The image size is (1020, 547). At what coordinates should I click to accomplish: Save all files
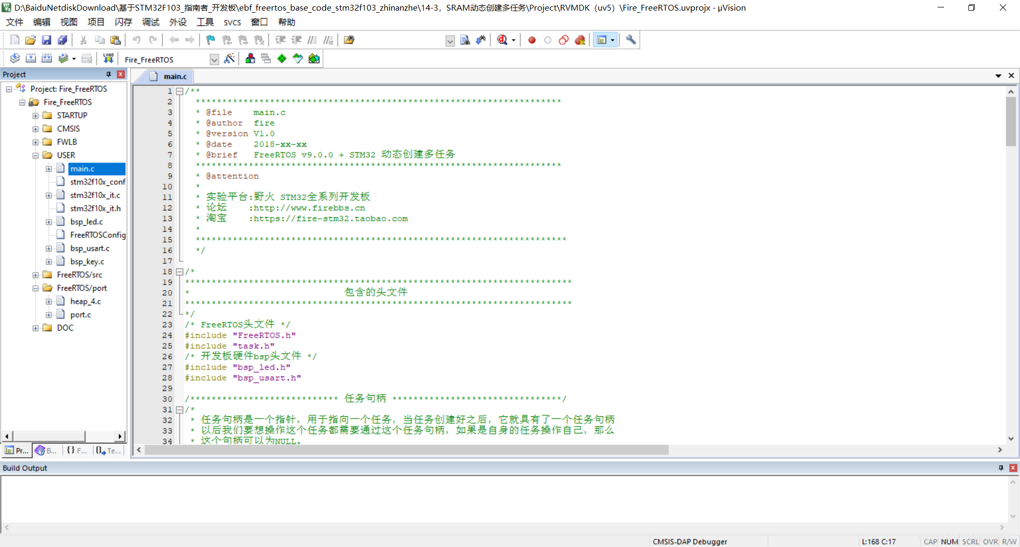(63, 40)
